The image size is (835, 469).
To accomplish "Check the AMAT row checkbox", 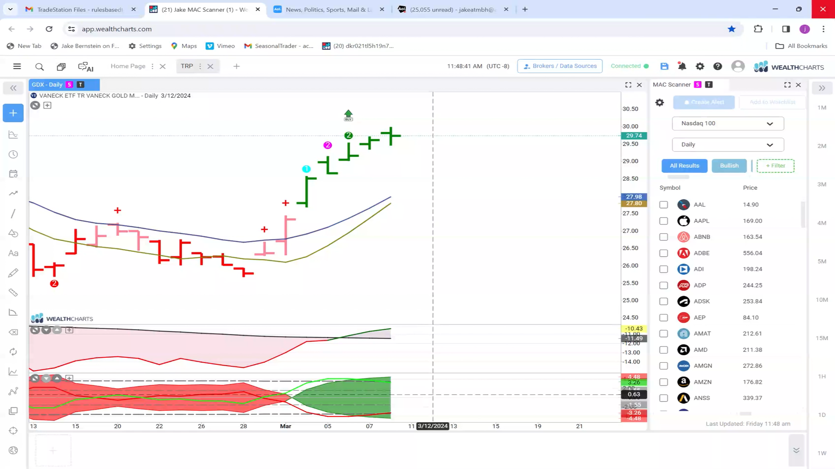I will (x=663, y=334).
